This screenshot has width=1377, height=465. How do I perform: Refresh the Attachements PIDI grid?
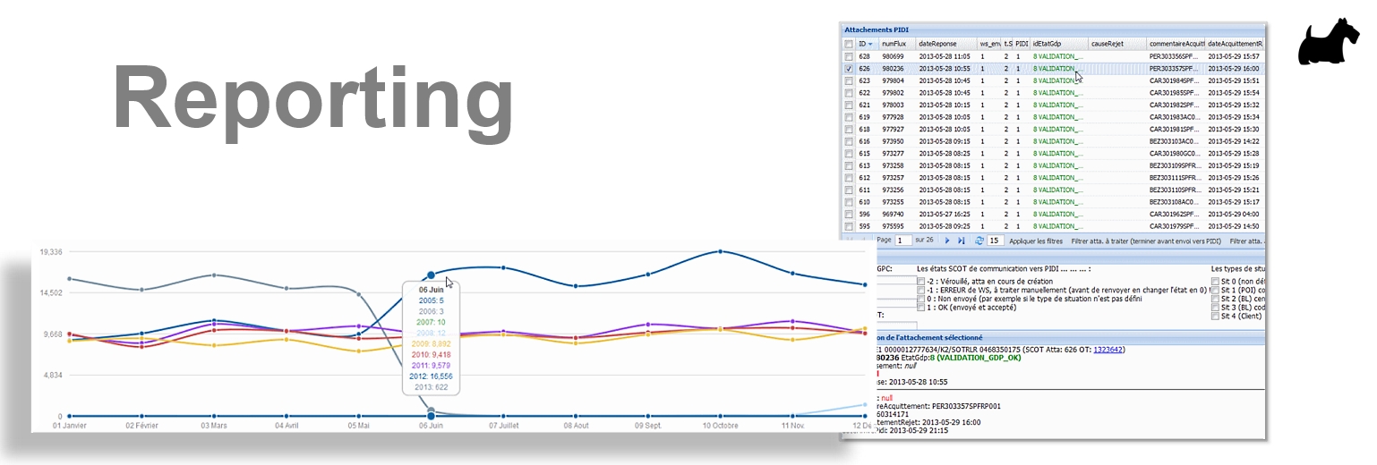click(x=979, y=241)
